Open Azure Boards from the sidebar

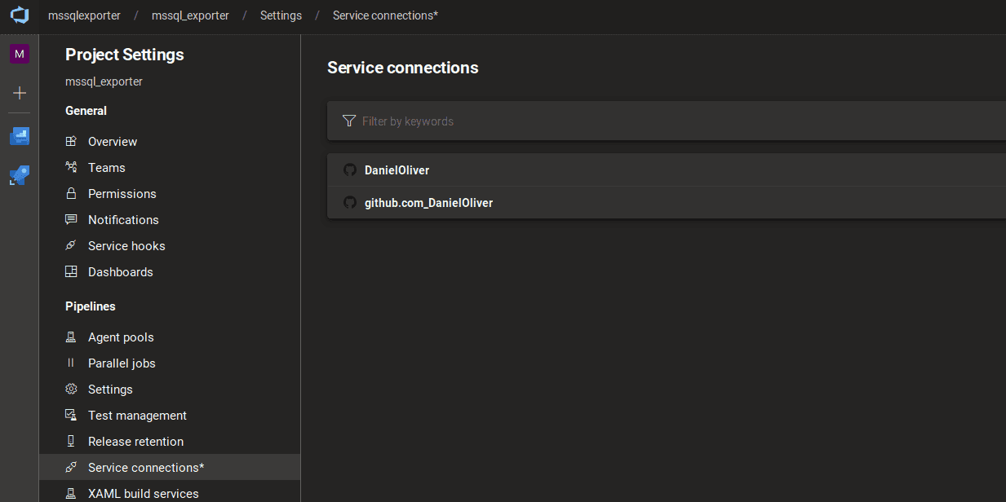point(20,136)
